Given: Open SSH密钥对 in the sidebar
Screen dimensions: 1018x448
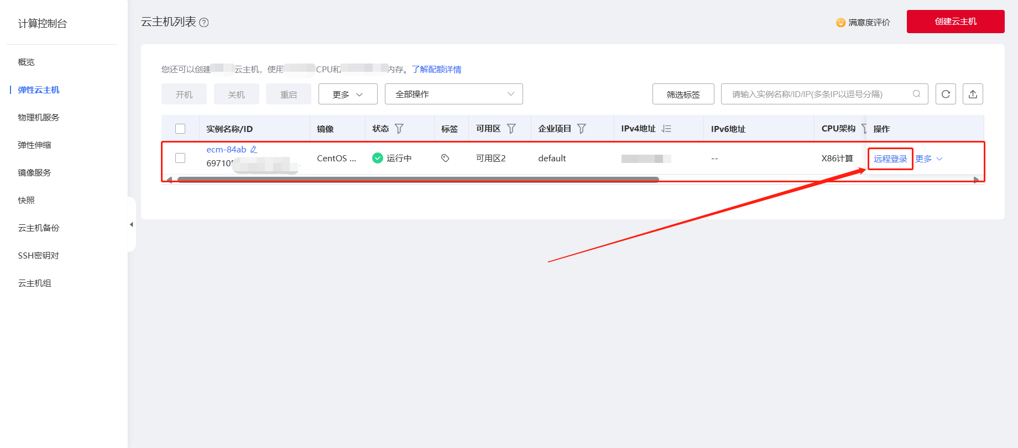Looking at the screenshot, I should pyautogui.click(x=38, y=255).
